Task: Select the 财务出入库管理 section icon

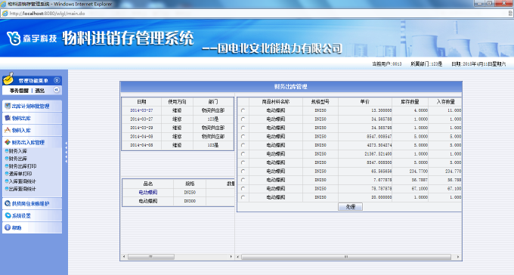Action: [x=8, y=142]
